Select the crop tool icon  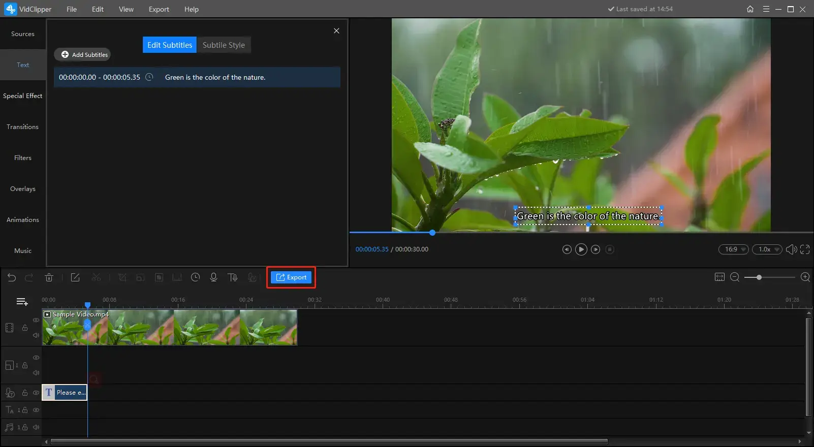tap(122, 277)
